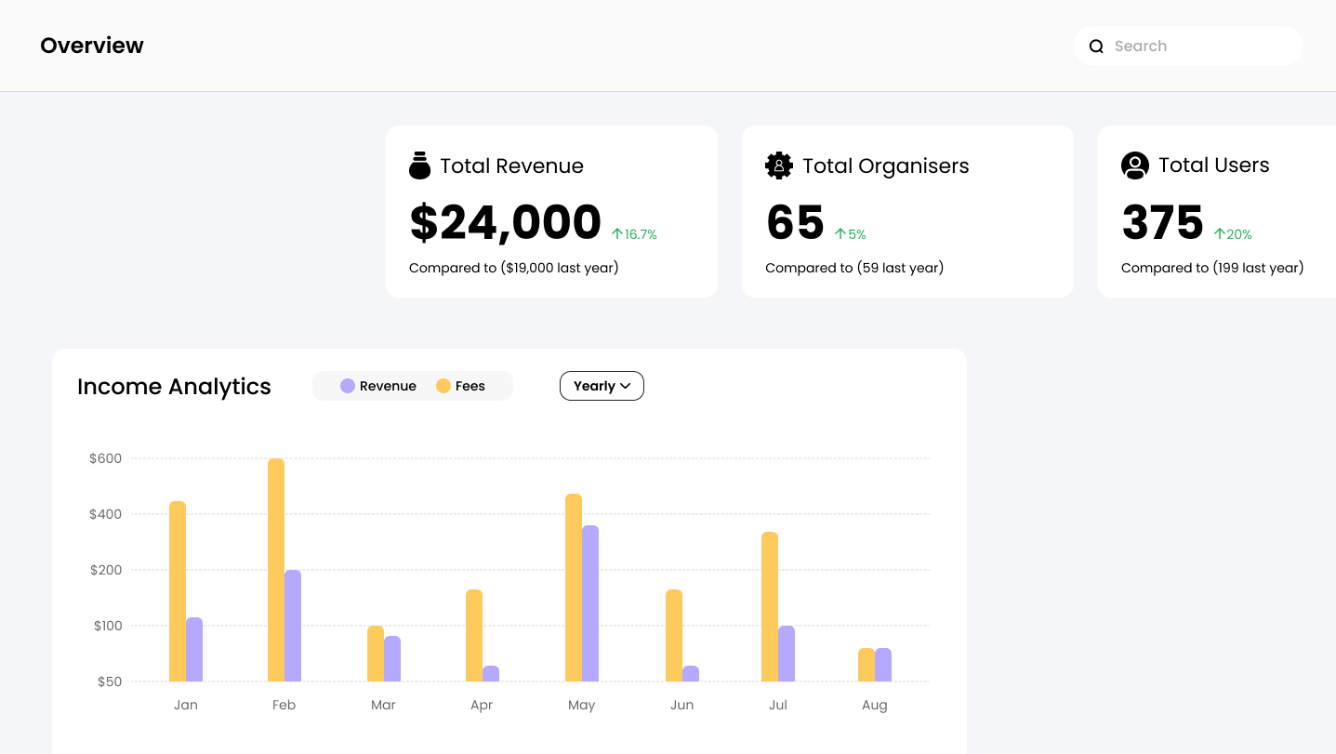This screenshot has width=1336, height=754.
Task: Click the purple Revenue legend dot
Action: [x=347, y=385]
